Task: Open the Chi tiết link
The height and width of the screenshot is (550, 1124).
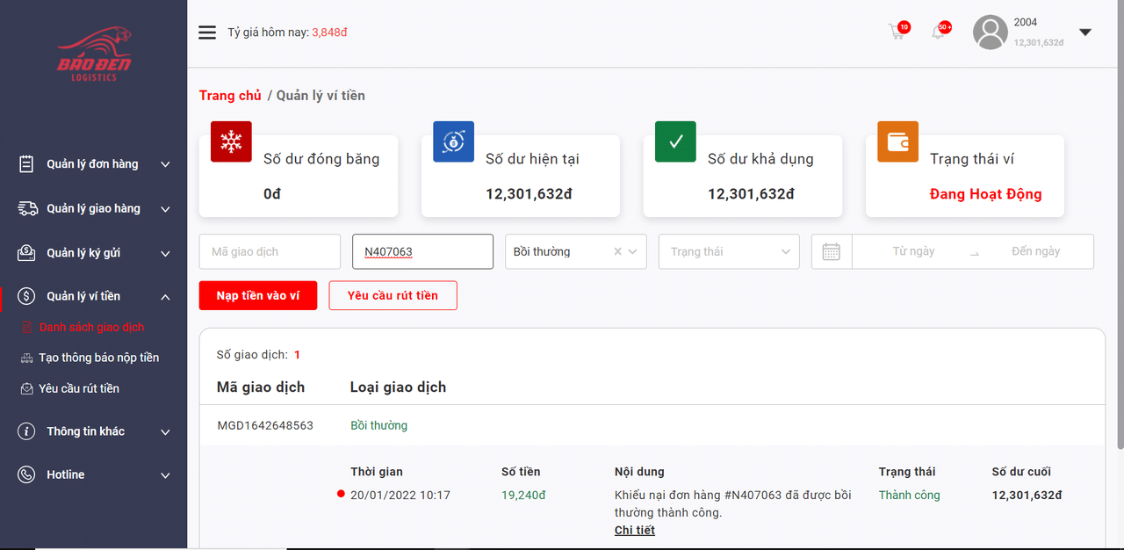Action: [x=635, y=530]
